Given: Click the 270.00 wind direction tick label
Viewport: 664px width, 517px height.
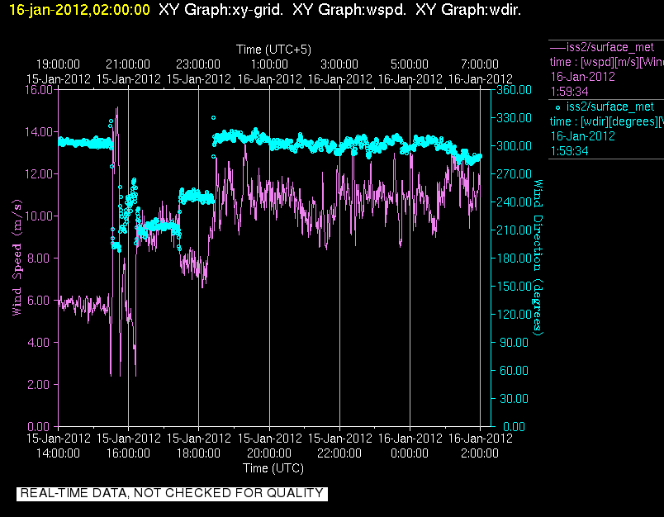Looking at the screenshot, I should pos(514,174).
